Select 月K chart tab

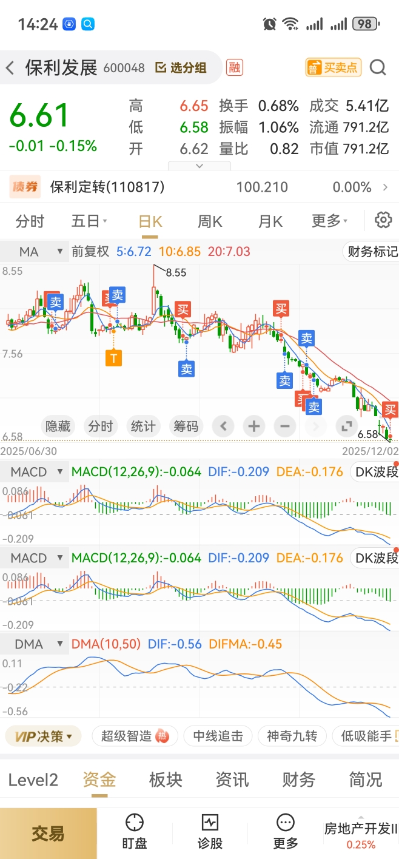pyautogui.click(x=270, y=221)
